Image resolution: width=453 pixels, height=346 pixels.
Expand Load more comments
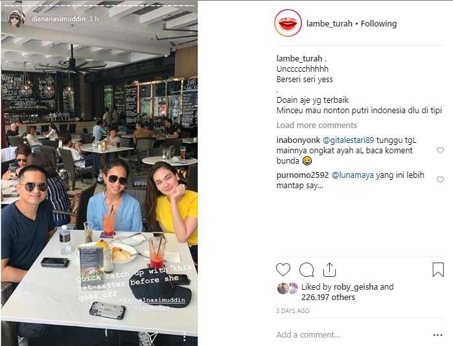click(x=317, y=125)
